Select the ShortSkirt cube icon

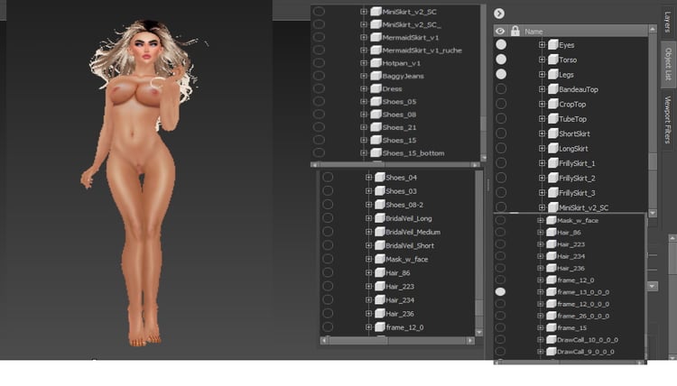(x=553, y=133)
